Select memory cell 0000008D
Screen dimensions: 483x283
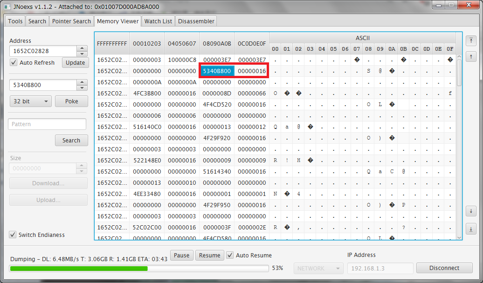[x=217, y=93]
